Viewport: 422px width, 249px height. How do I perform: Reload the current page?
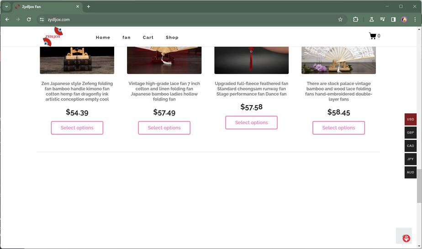tap(29, 19)
